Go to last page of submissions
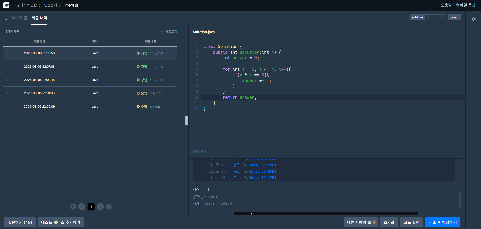Image resolution: width=481 pixels, height=229 pixels. click(109, 207)
